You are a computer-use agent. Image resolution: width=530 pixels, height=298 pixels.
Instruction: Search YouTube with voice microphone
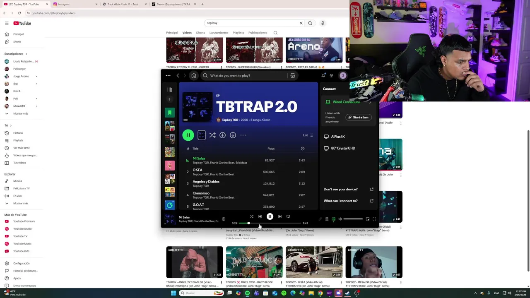[323, 23]
